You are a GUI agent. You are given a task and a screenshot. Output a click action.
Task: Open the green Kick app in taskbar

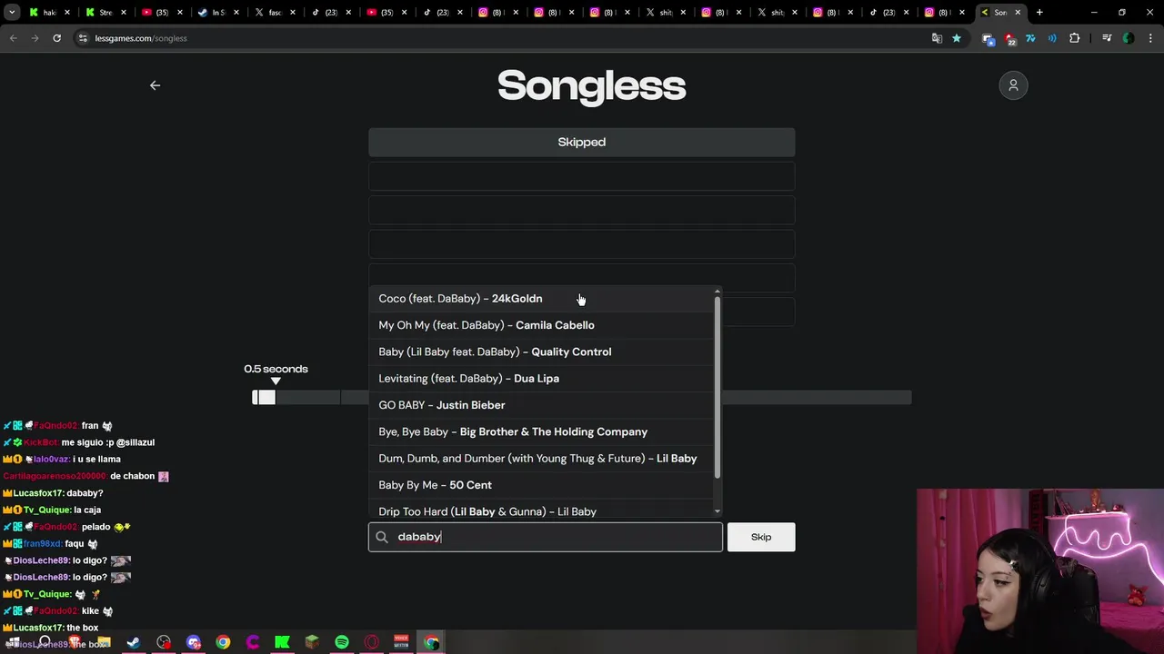pyautogui.click(x=282, y=642)
